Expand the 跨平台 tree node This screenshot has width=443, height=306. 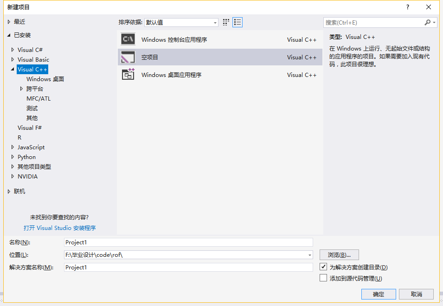20,89
